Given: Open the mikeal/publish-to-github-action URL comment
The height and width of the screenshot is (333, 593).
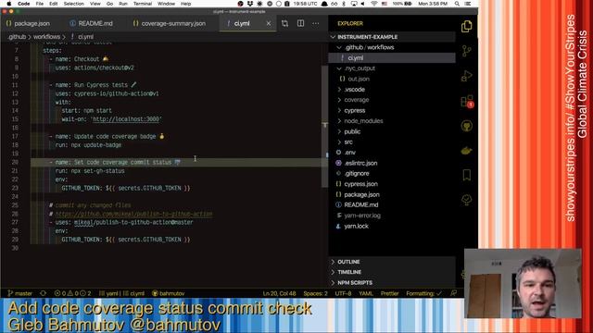Looking at the screenshot, I should point(133,214).
